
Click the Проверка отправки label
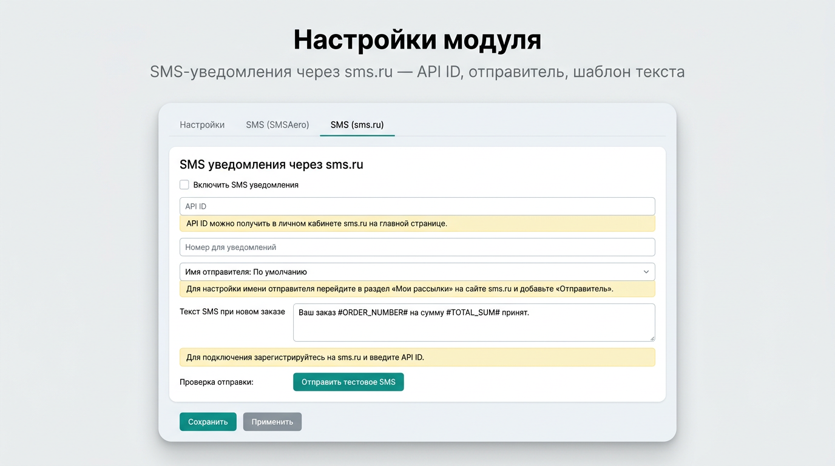(x=217, y=382)
